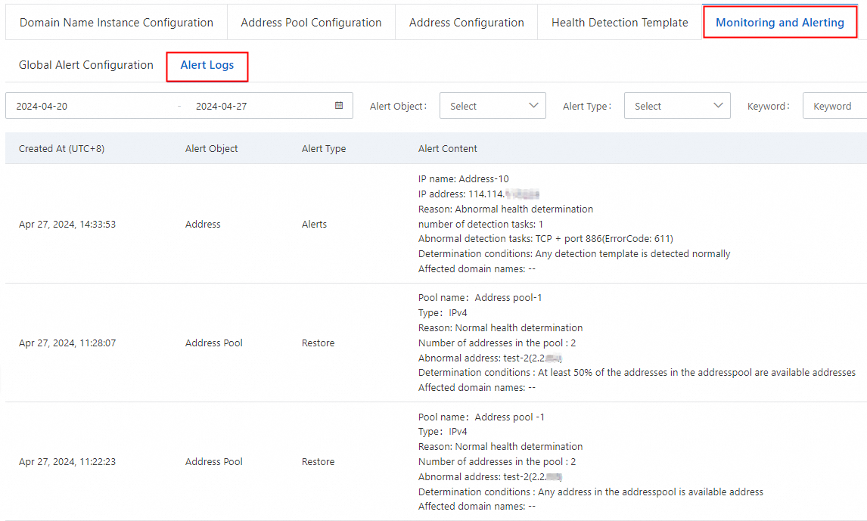This screenshot has width=867, height=521.
Task: Click the Alert Content column header
Action: tap(448, 149)
